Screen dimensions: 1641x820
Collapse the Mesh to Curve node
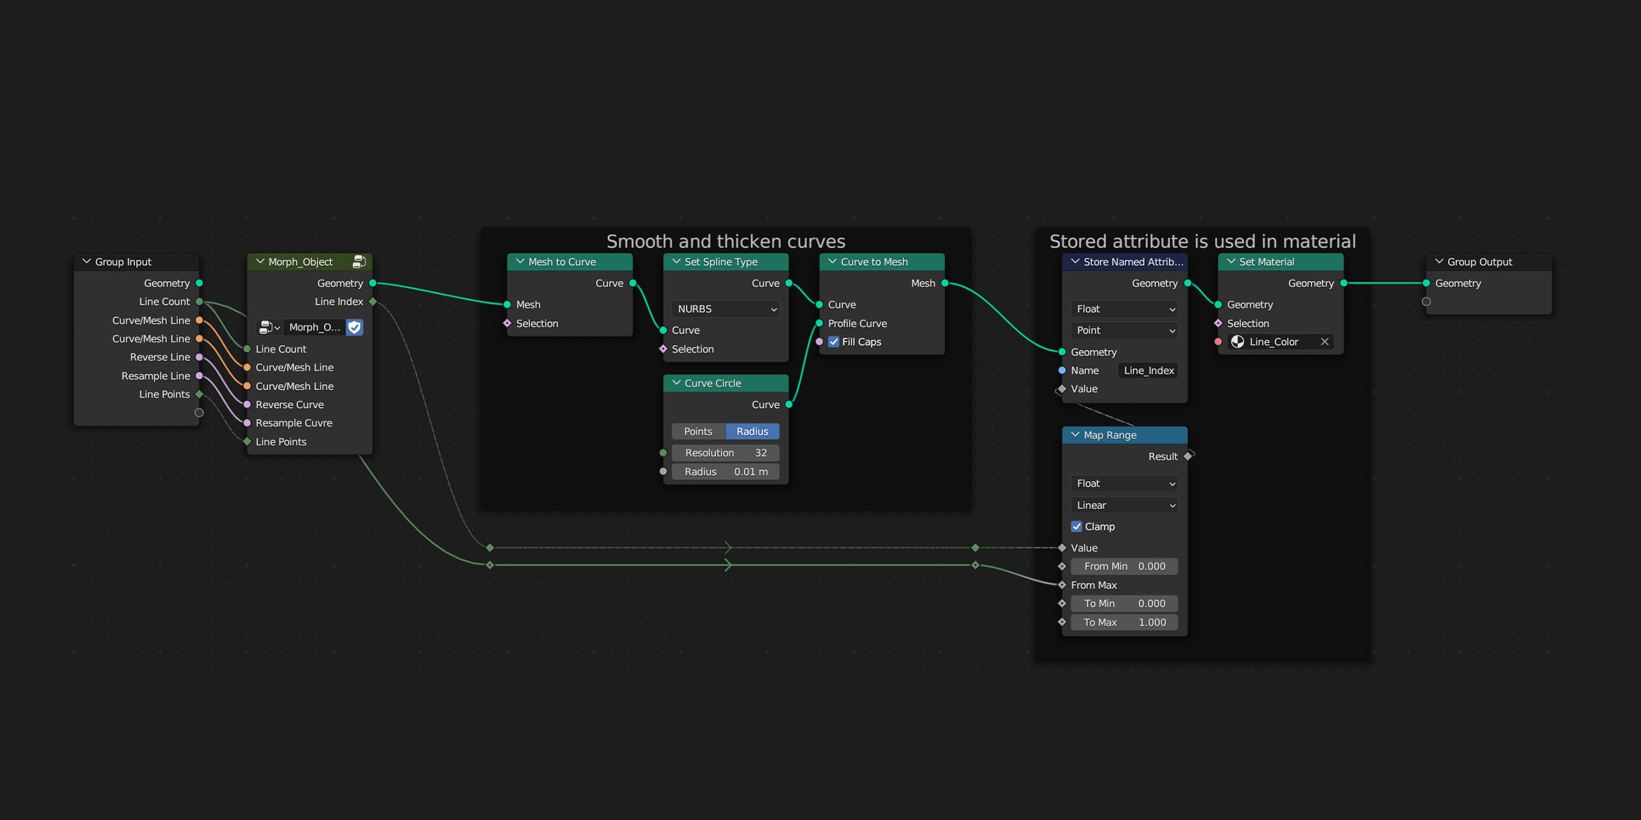(520, 262)
